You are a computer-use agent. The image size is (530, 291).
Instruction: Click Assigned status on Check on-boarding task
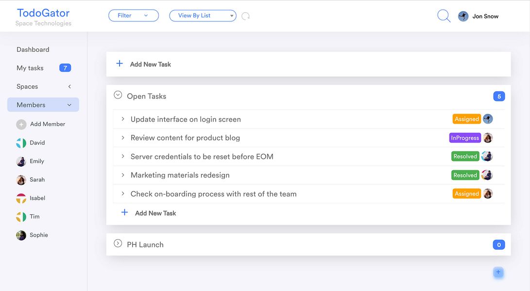click(467, 194)
